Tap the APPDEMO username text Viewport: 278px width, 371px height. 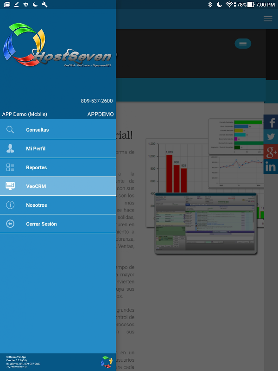(101, 114)
